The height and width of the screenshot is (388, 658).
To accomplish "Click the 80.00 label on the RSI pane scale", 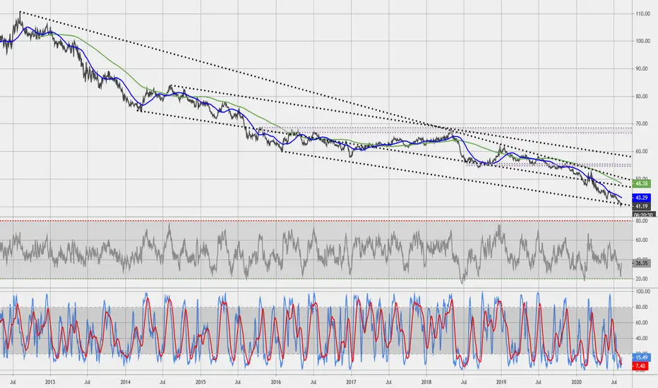I will pos(642,221).
